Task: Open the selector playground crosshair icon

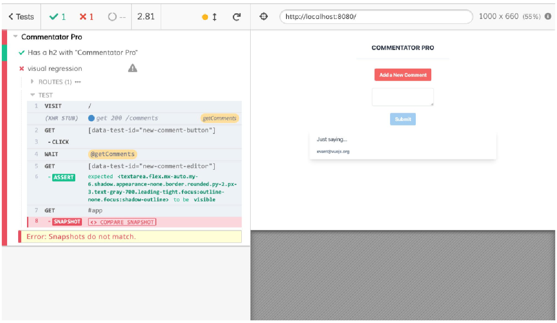Action: pos(264,17)
